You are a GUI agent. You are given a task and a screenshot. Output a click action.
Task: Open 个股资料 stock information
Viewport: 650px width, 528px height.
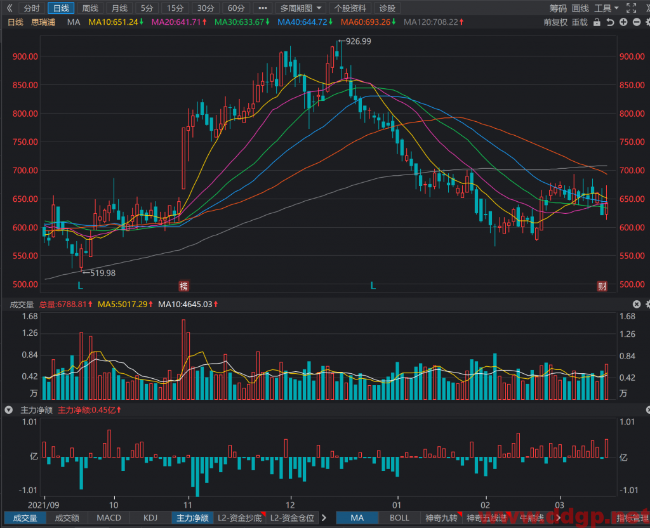tap(350, 8)
